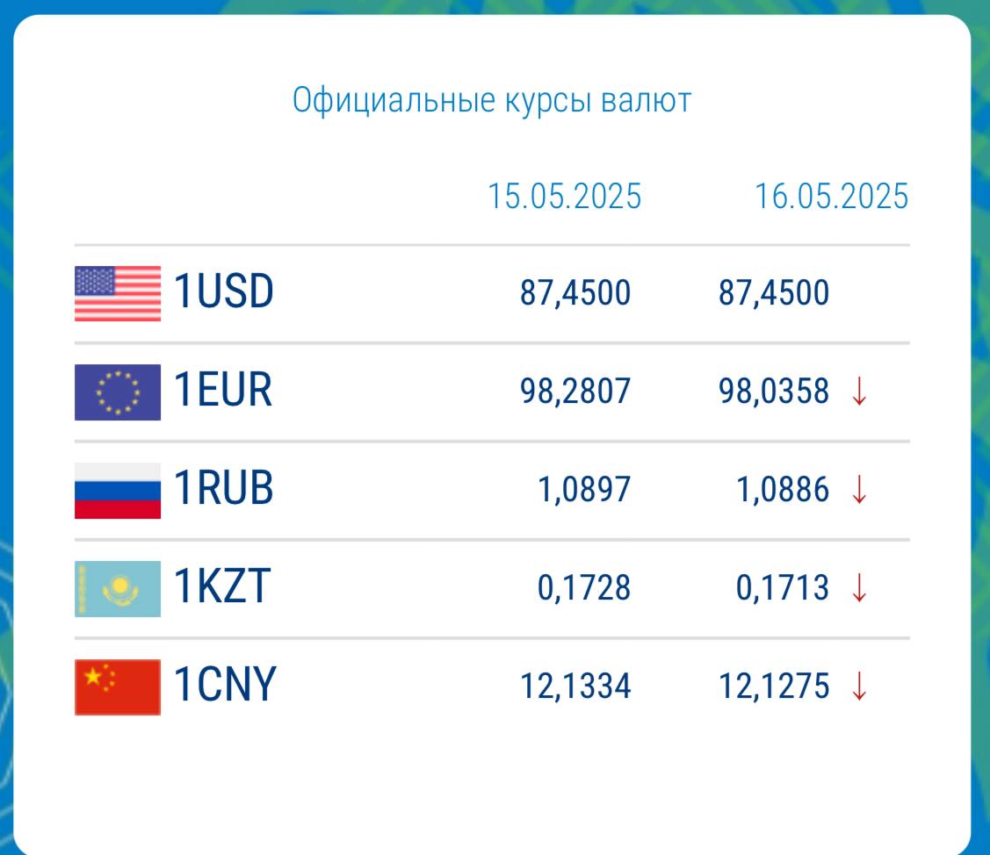
Task: Click the 1EUR currency label
Action: pyautogui.click(x=223, y=390)
